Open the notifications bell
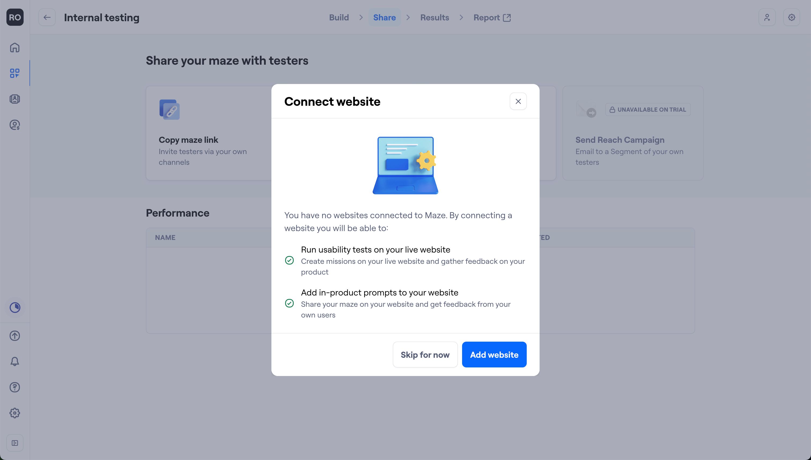The image size is (811, 460). (x=15, y=362)
